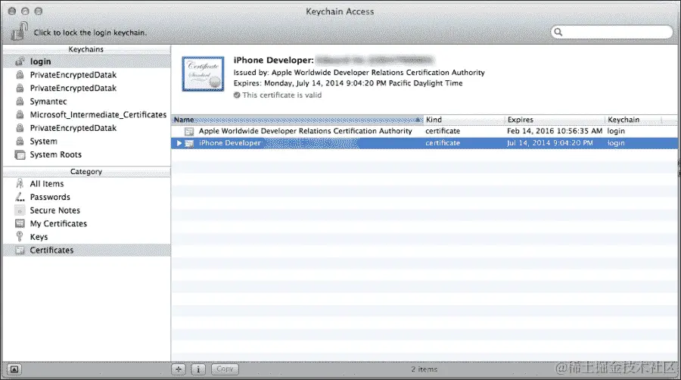This screenshot has width=681, height=380.
Task: Click the All Items category icon
Action: [20, 183]
